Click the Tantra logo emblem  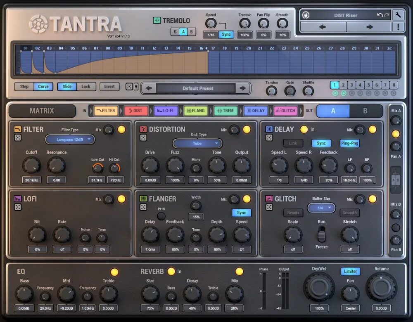pos(38,24)
